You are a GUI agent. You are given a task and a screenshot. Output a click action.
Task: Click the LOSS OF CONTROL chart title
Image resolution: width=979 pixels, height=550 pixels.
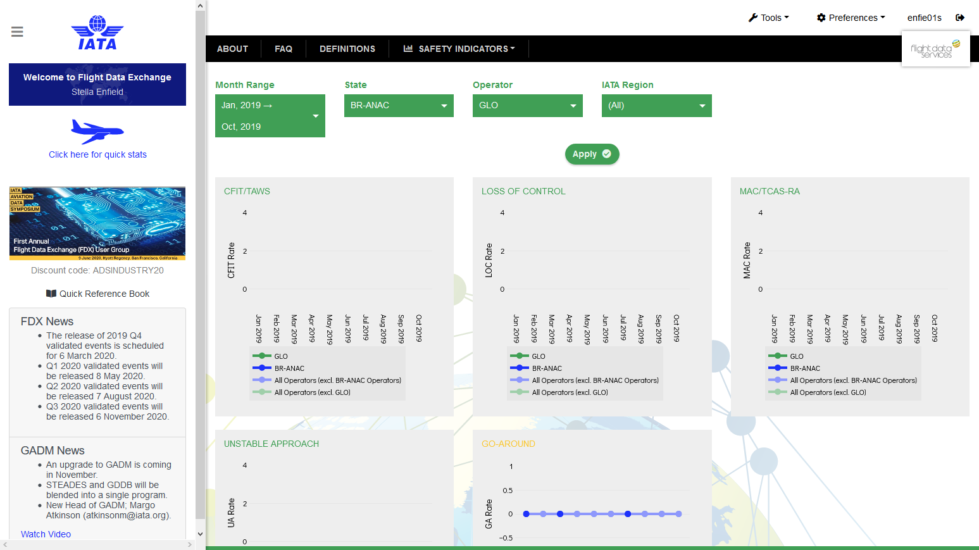tap(523, 191)
